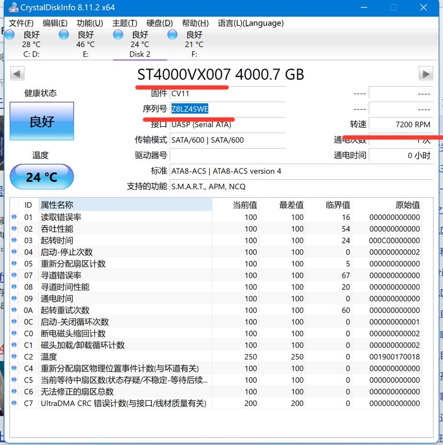Click status dot for 断电磁头缩回计数 row

pyautogui.click(x=14, y=333)
